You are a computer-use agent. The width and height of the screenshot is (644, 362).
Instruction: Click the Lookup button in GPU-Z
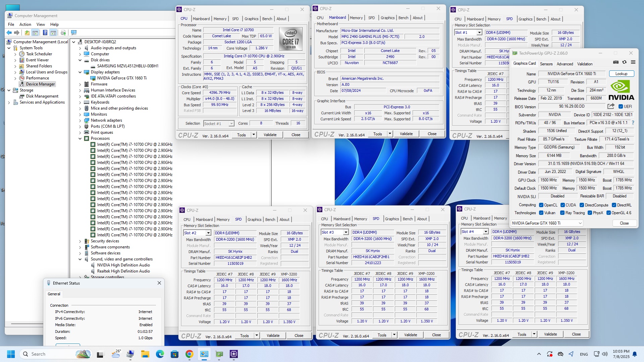tap(621, 74)
